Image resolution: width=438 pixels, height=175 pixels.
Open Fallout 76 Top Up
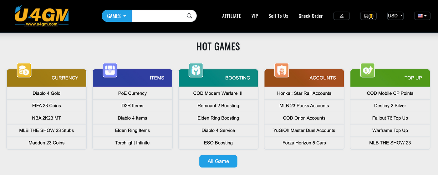tap(390, 118)
